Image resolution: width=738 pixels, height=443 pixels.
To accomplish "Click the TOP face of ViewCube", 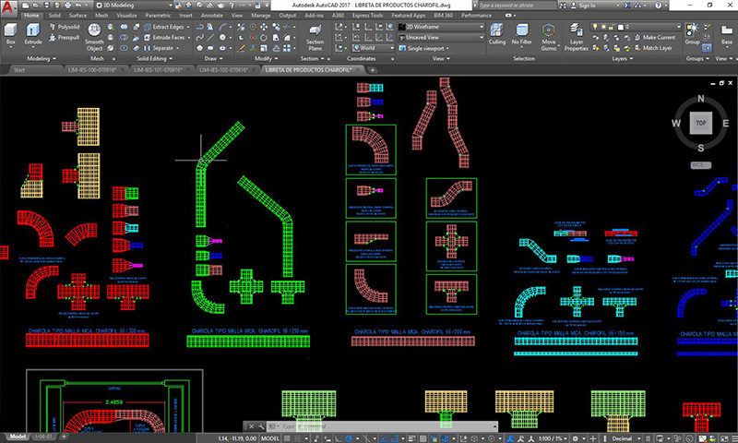I will [701, 123].
